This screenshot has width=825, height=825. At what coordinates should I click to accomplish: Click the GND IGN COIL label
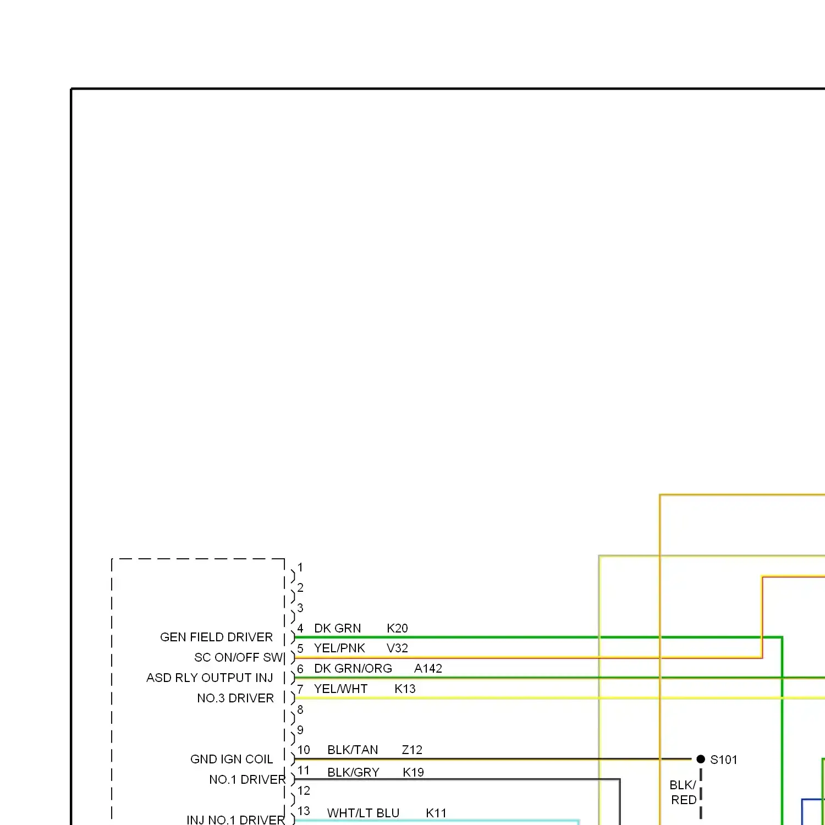(232, 759)
